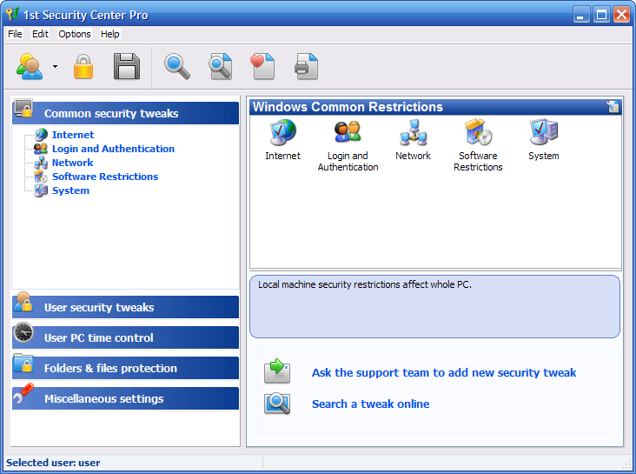Click the yellow padlock toolbar icon
The height and width of the screenshot is (474, 636).
click(83, 67)
